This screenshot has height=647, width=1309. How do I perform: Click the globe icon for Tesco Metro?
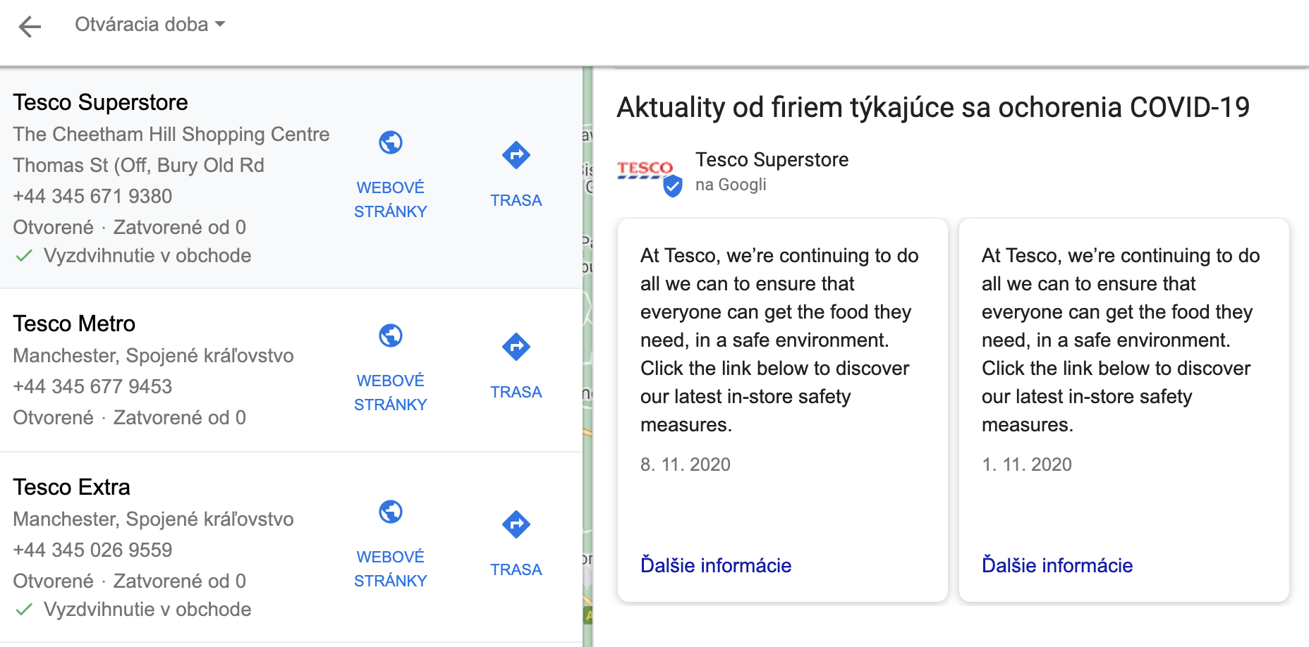point(391,335)
